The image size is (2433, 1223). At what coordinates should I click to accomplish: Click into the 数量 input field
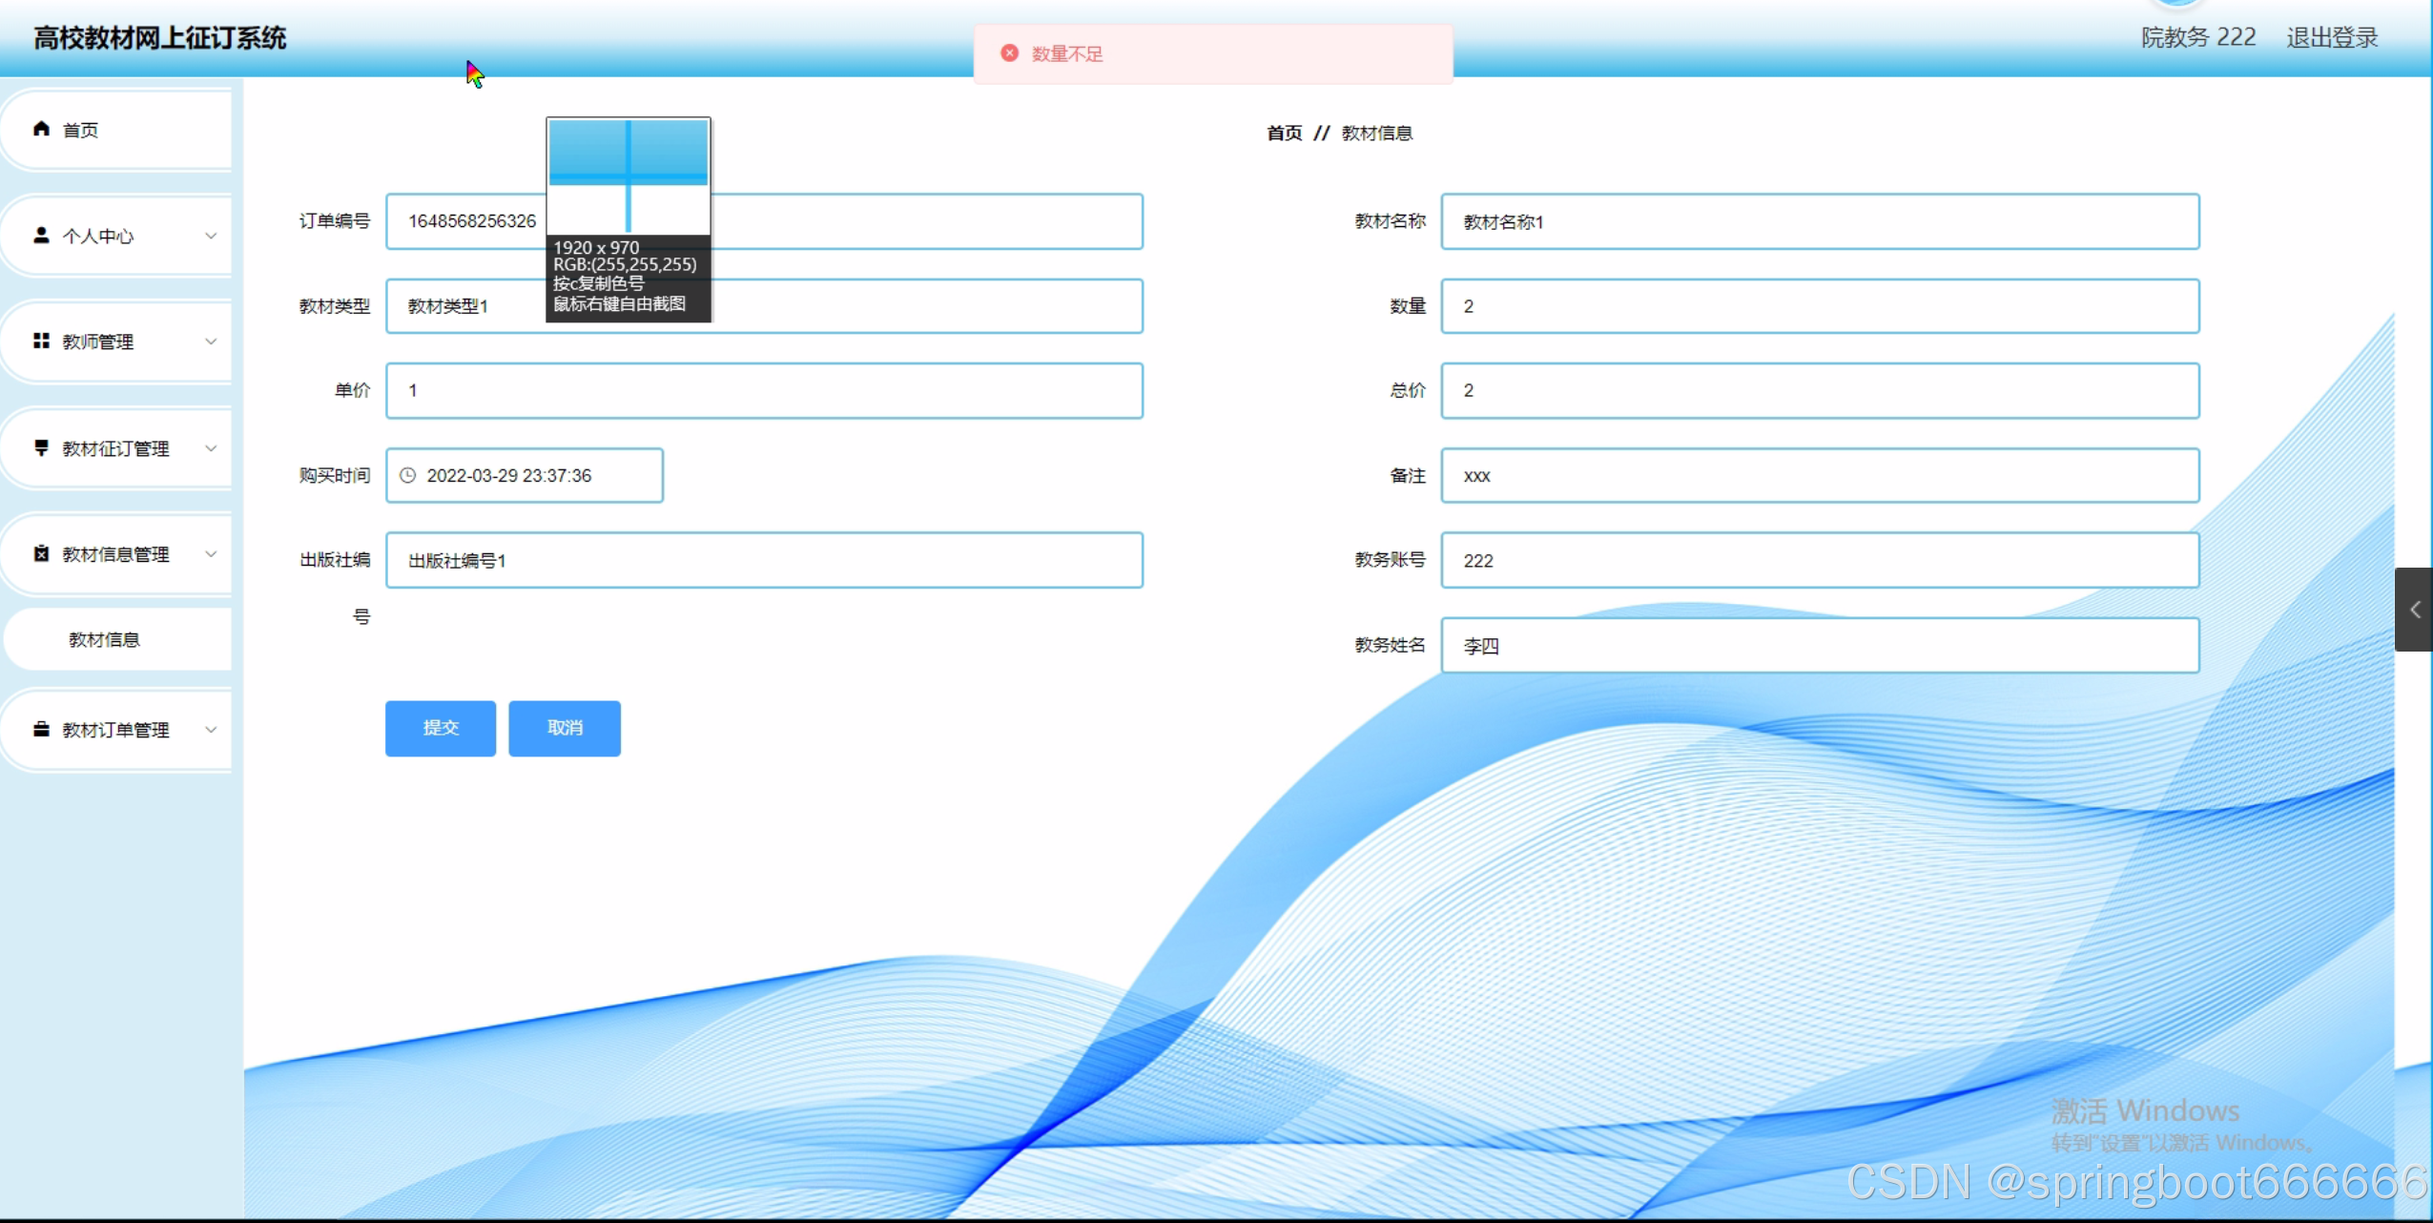(1819, 306)
